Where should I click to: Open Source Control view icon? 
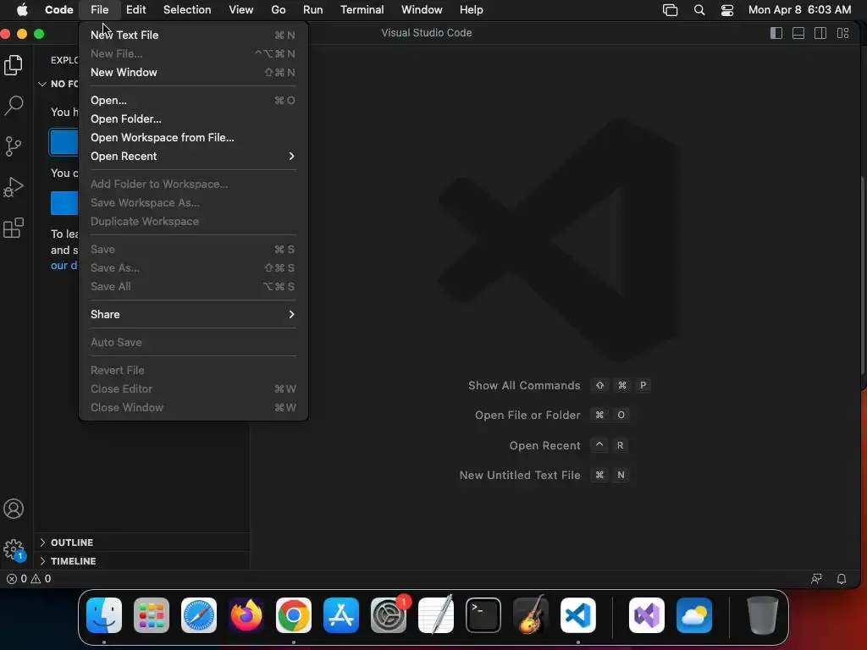(14, 146)
